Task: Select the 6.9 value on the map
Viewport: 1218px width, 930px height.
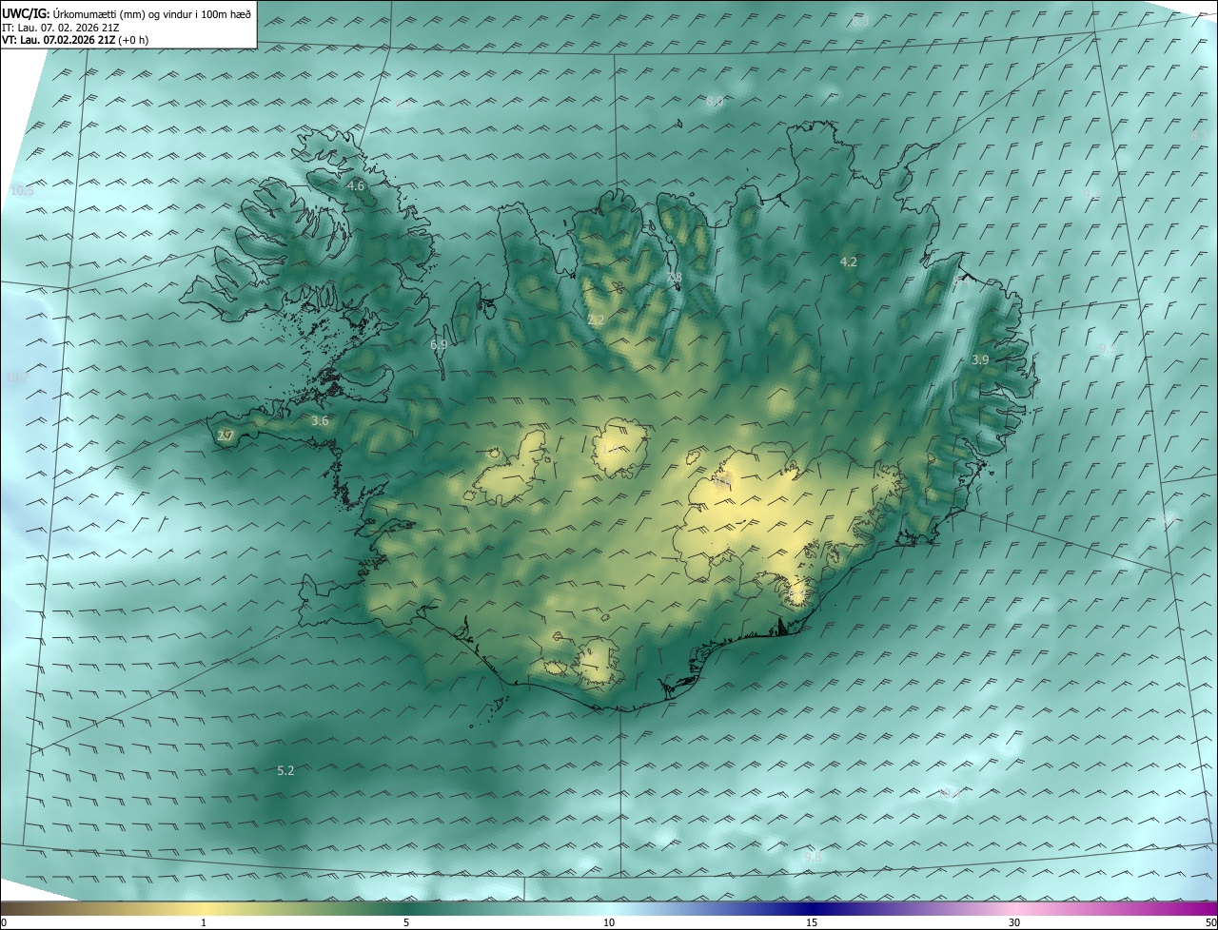Action: coord(439,345)
